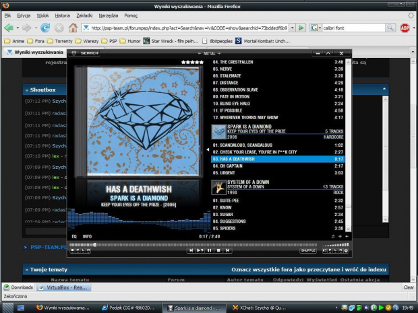Open the Narzędzia menu

tap(109, 15)
